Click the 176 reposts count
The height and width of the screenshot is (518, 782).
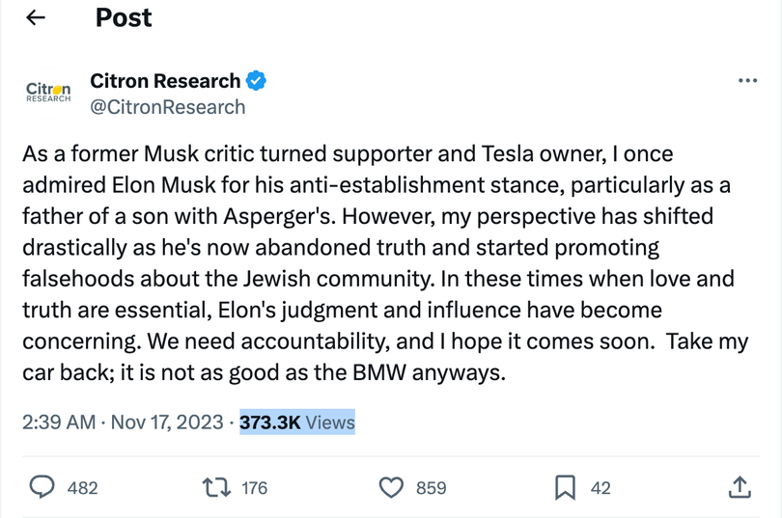coord(254,488)
